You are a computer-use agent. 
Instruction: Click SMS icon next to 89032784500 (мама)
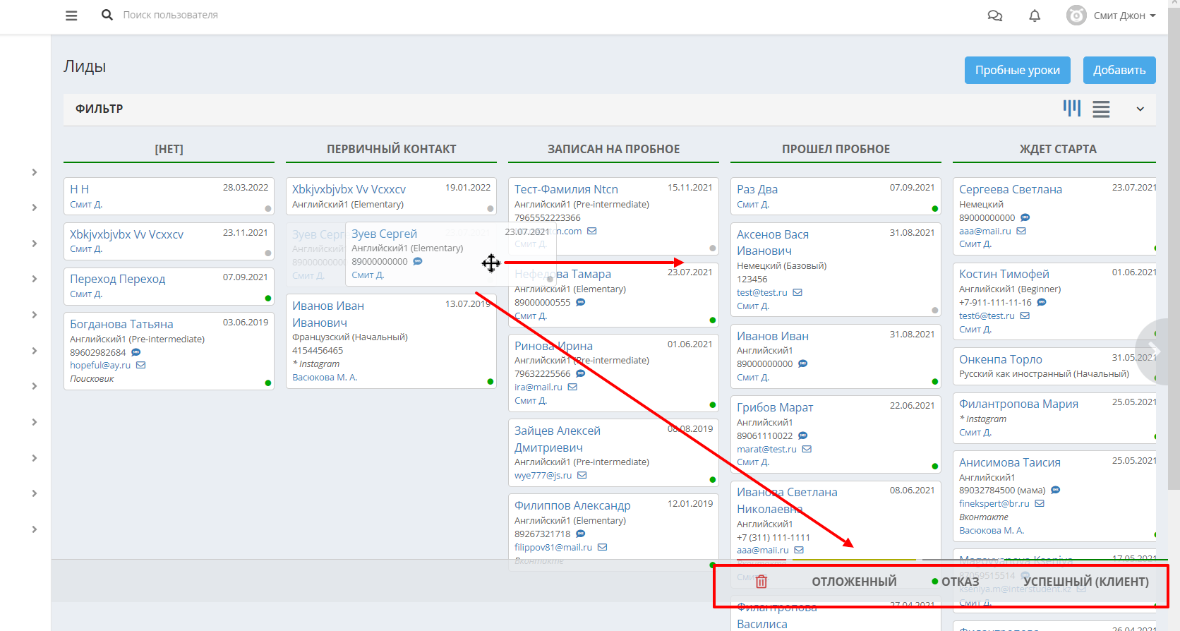pos(1056,490)
